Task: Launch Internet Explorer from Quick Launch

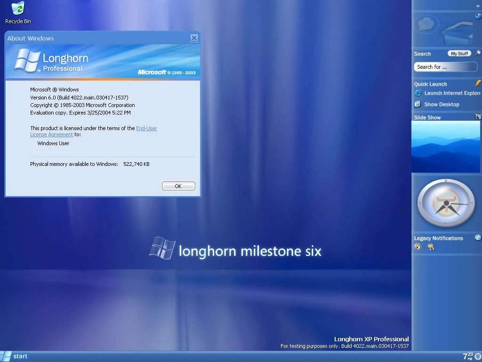Action: click(447, 93)
